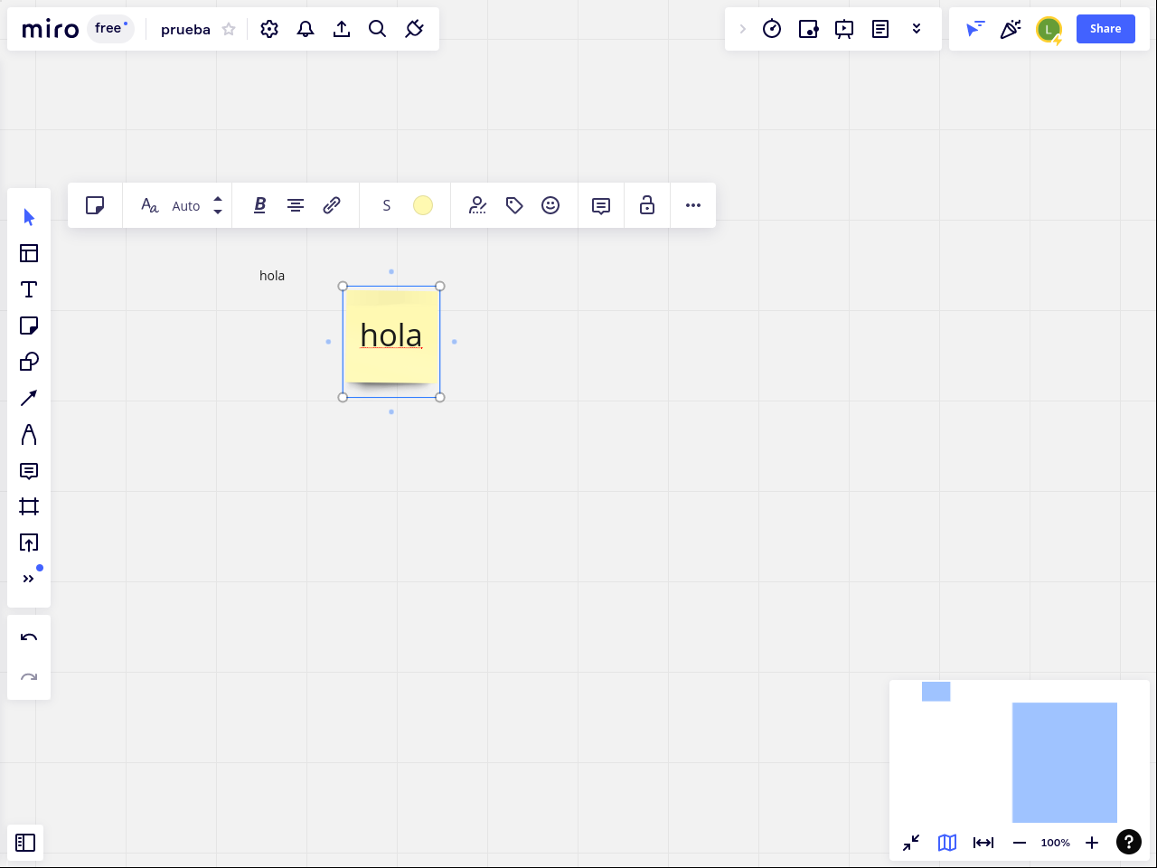This screenshot has height=868, width=1157.
Task: Expand more apps in left toolbar
Action: pos(29,579)
